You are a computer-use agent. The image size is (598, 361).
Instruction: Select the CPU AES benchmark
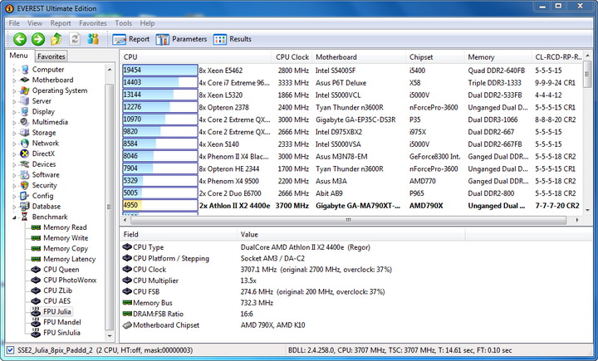coord(56,301)
